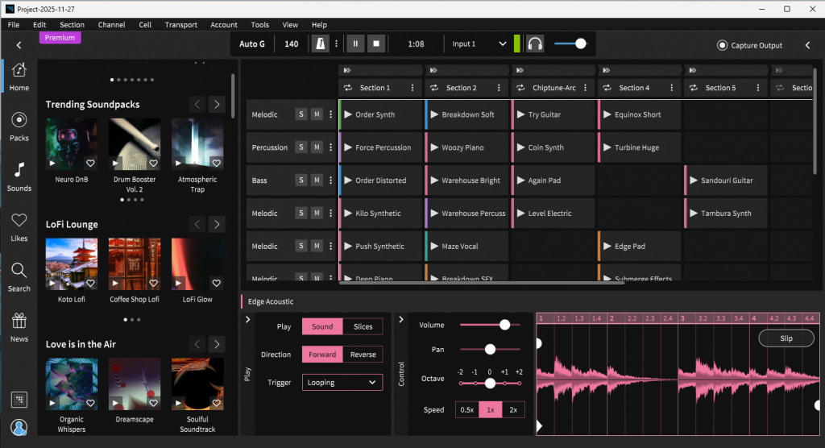This screenshot has height=448, width=825.
Task: Open Section 1 options menu
Action: coord(412,88)
